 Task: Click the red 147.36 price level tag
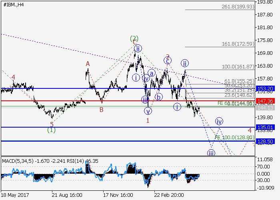coord(265,101)
